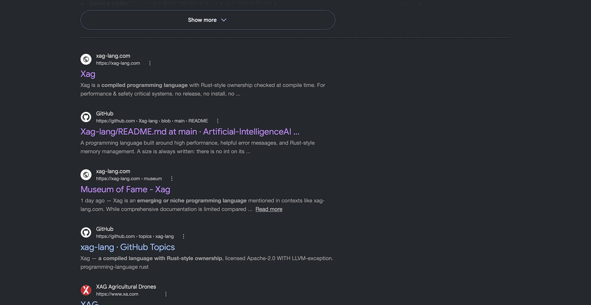Click the github.com › topics › xag-lang breadcrumb
The width and height of the screenshot is (591, 305).
(135, 236)
